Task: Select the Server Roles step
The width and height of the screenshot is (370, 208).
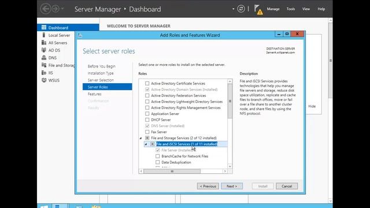Action: 107,87
